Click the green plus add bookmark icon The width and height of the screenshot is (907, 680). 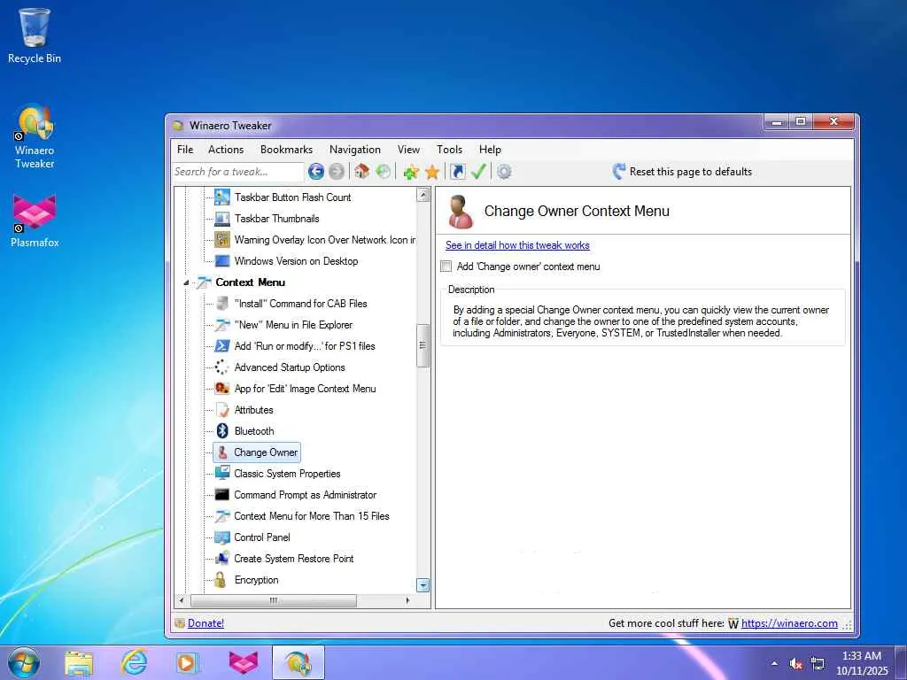click(411, 172)
